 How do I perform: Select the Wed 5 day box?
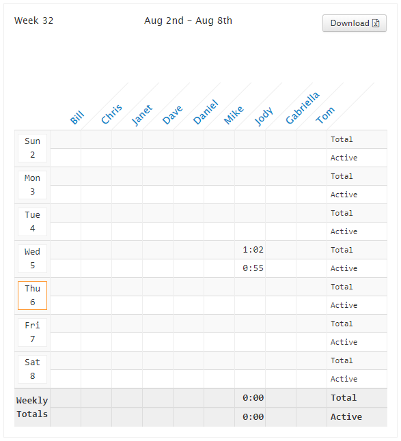(32, 259)
